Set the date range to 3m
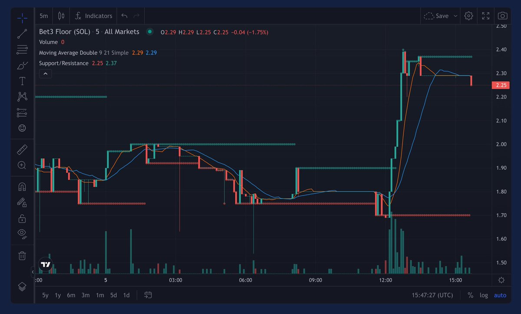The image size is (521, 314). 86,295
